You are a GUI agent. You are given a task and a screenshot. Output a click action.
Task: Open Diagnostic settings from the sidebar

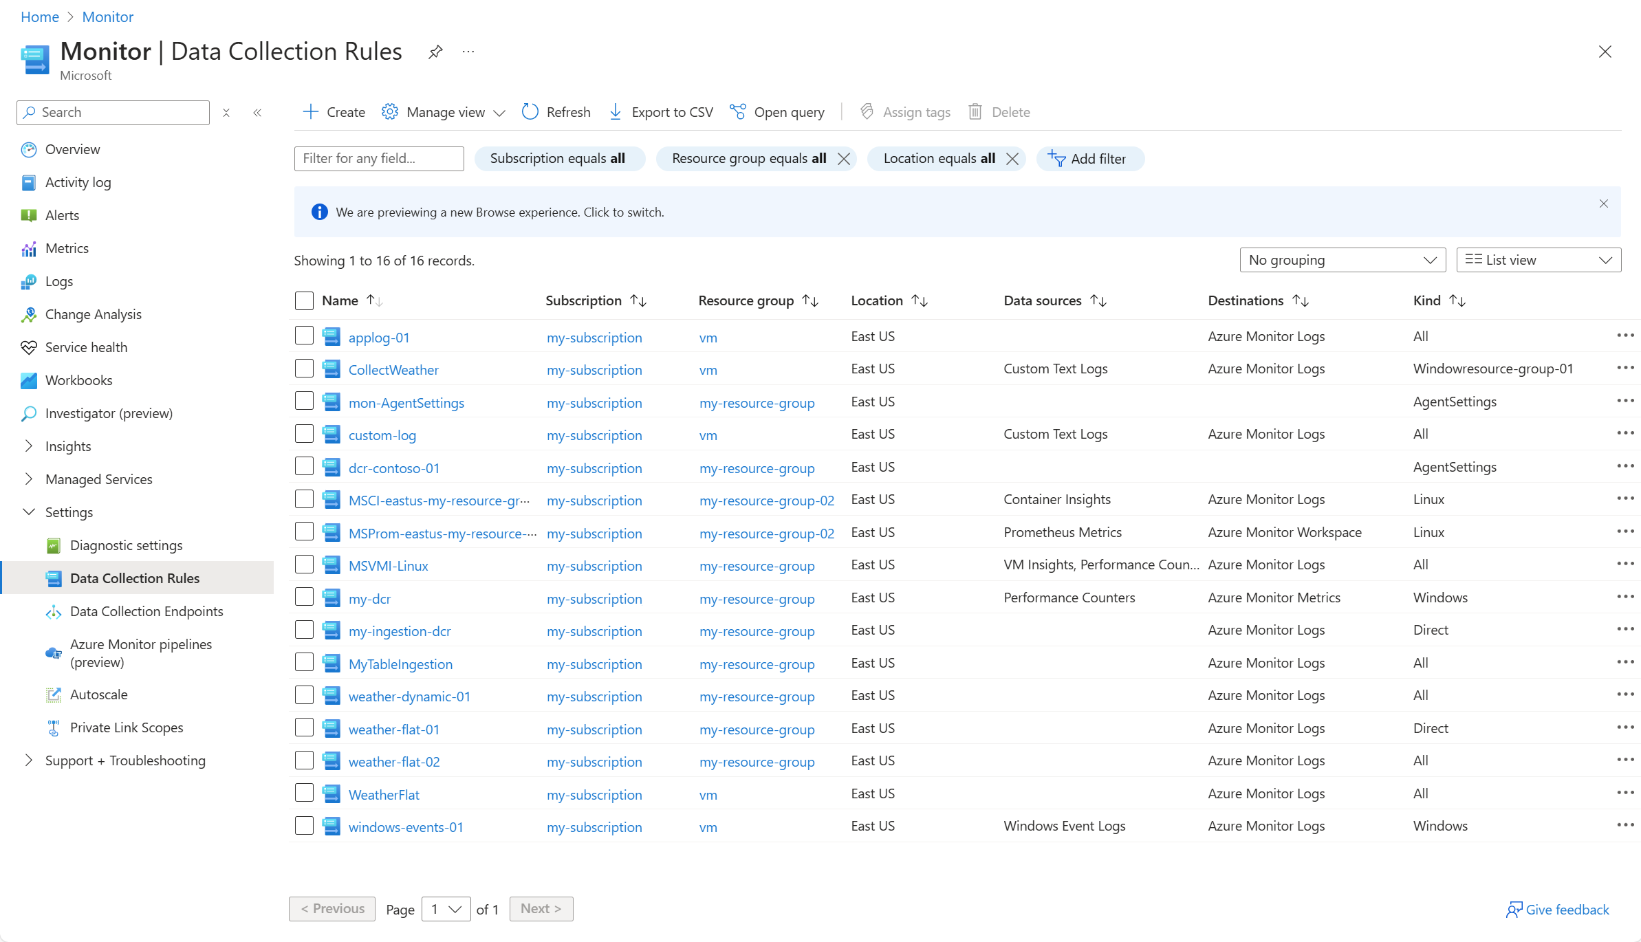127,545
